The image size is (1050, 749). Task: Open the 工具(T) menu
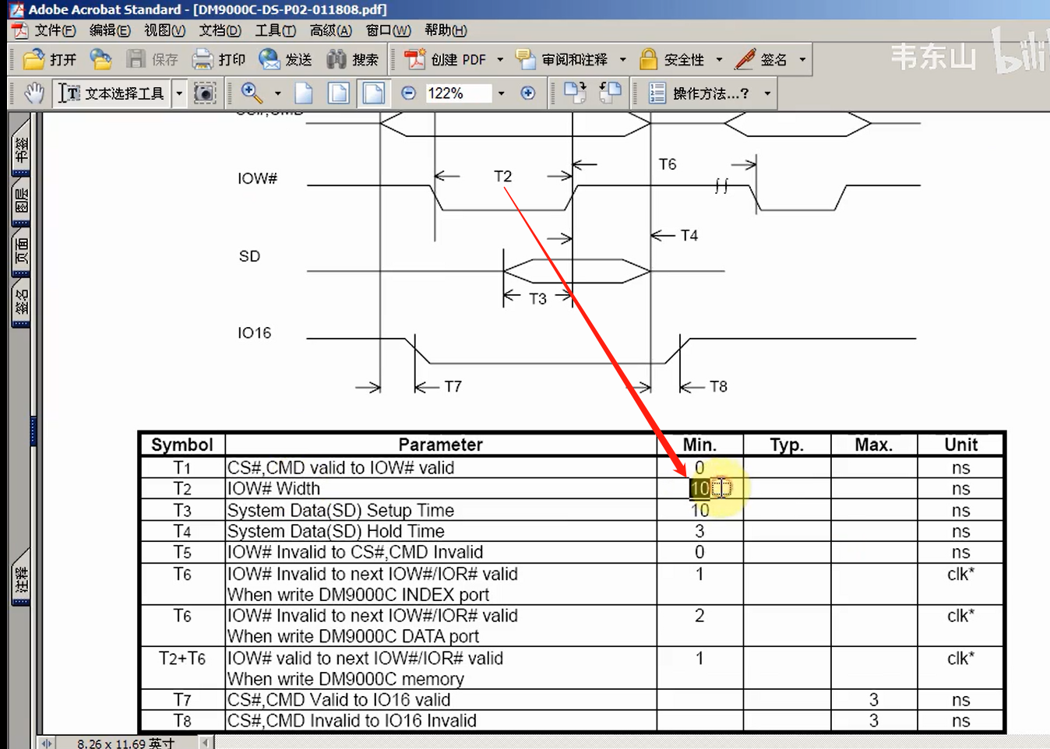(276, 30)
